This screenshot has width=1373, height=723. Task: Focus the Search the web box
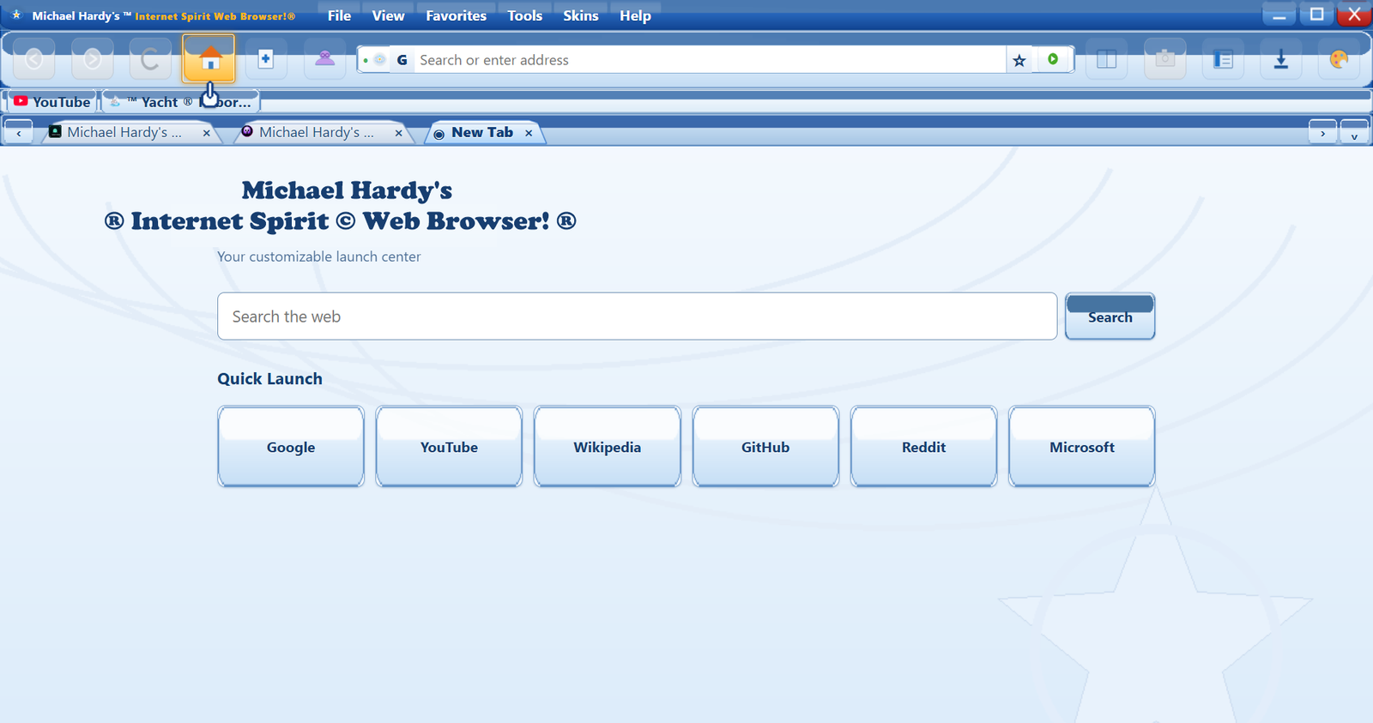click(637, 316)
